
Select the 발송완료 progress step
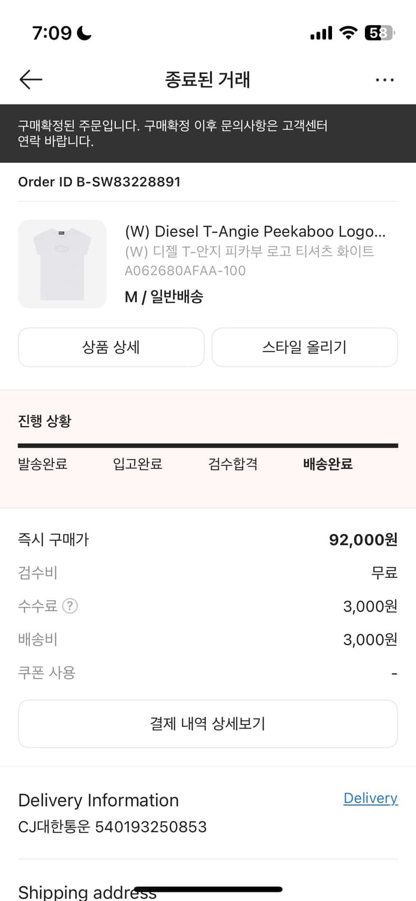[42, 464]
